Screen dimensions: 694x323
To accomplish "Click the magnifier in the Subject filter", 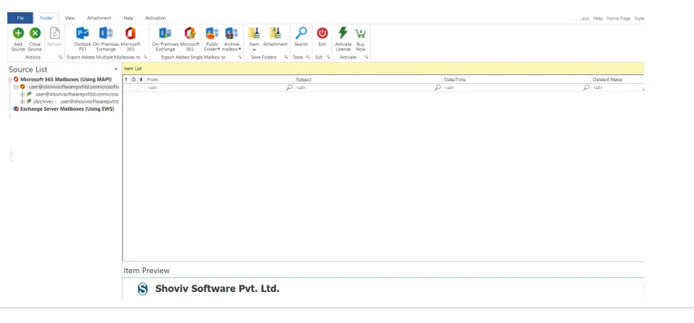I will 438,87.
